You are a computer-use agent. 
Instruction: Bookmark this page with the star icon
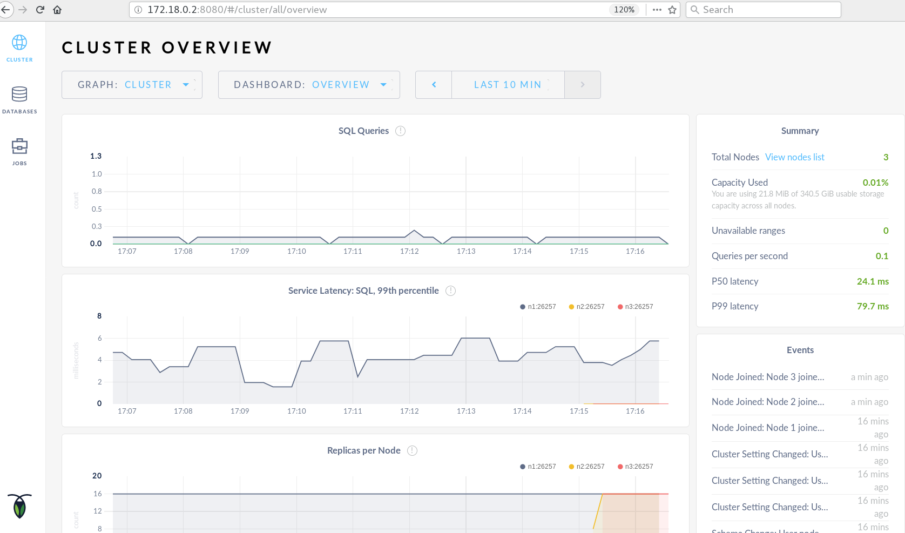[672, 10]
